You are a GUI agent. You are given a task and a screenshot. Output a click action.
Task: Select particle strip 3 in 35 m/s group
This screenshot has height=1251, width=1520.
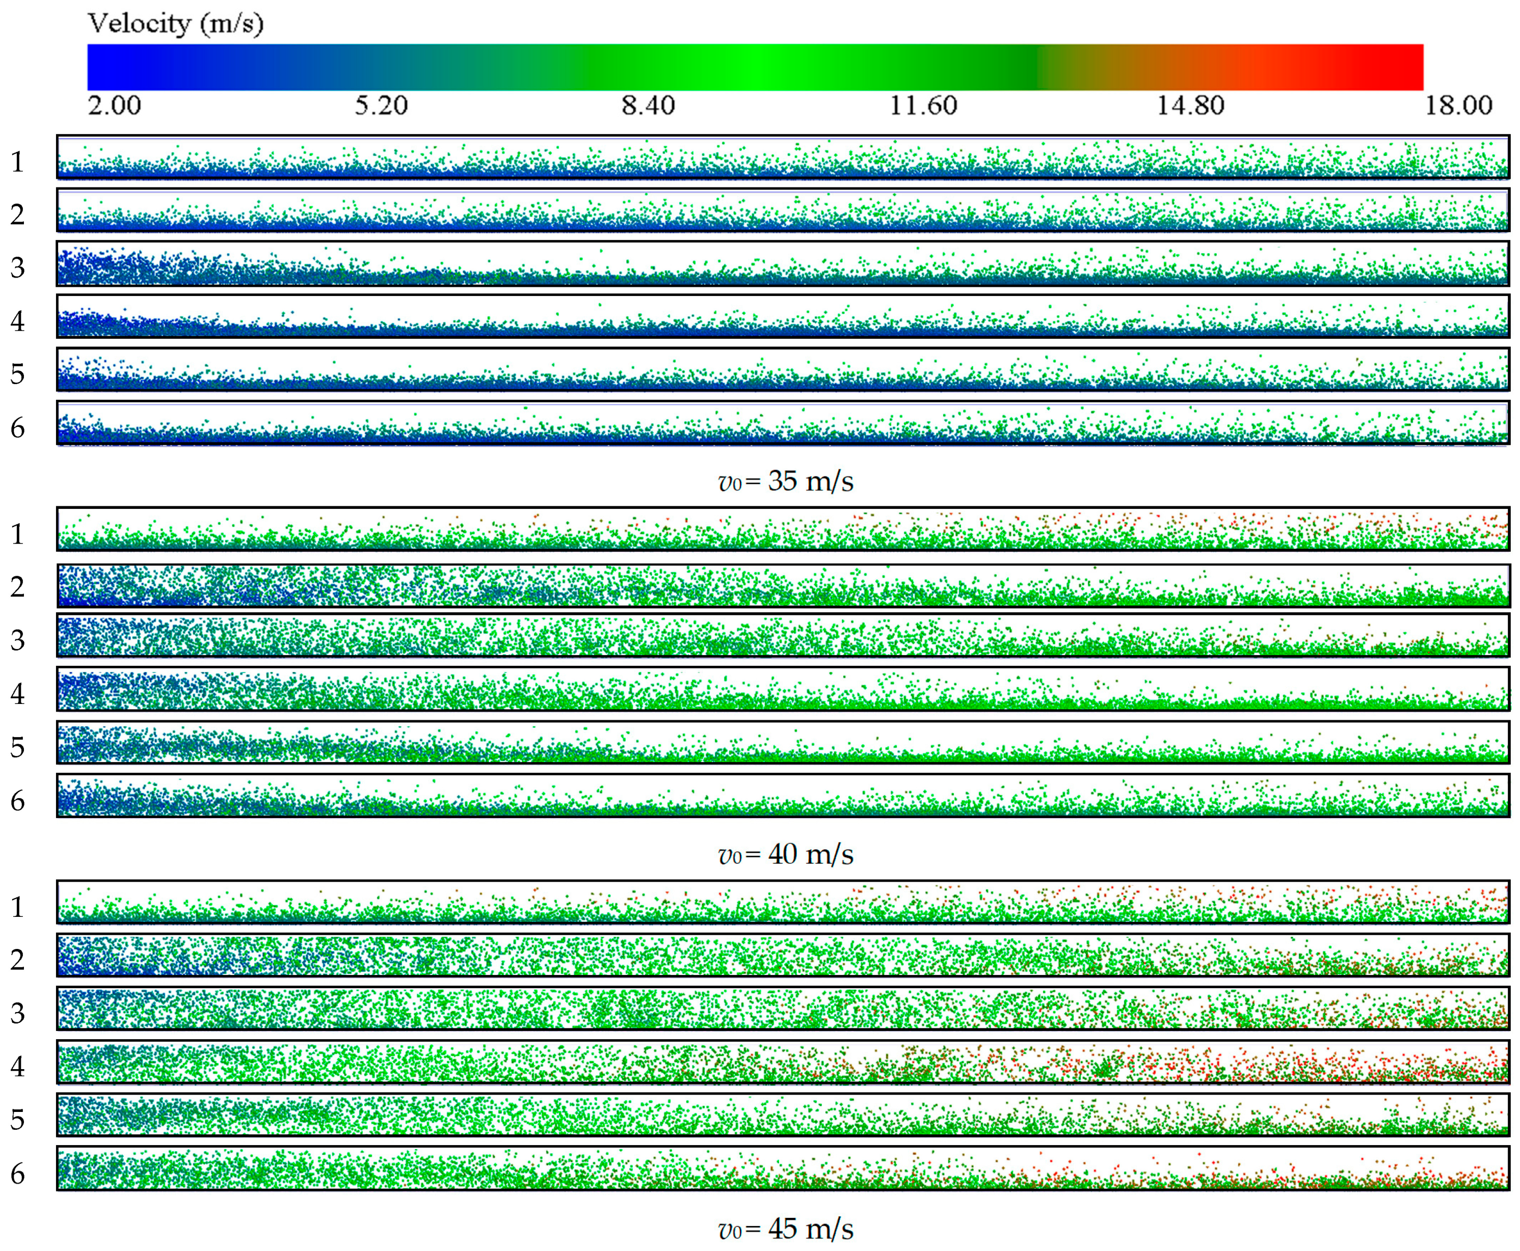[x=783, y=264]
